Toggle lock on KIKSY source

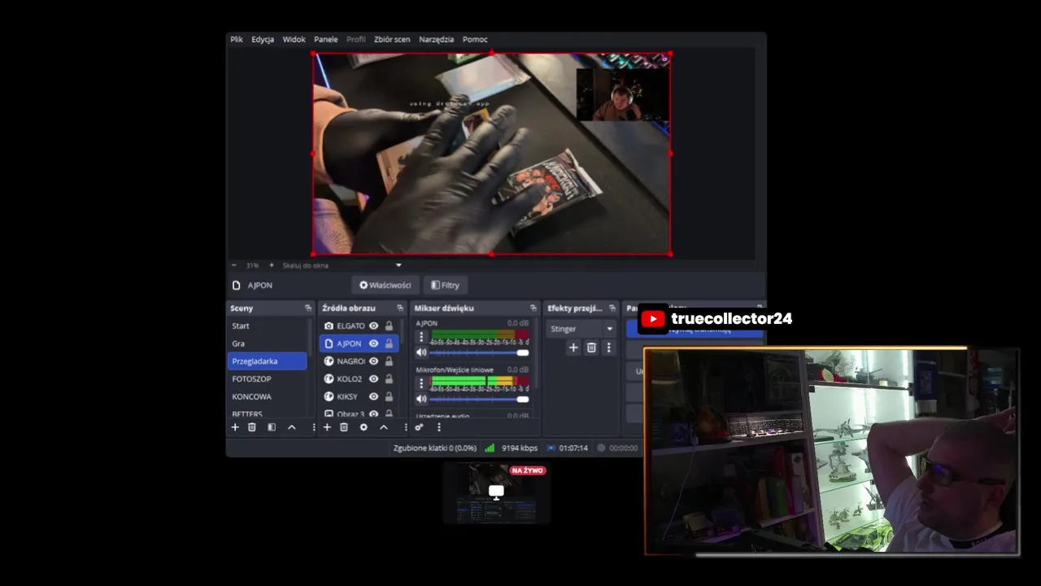point(389,396)
